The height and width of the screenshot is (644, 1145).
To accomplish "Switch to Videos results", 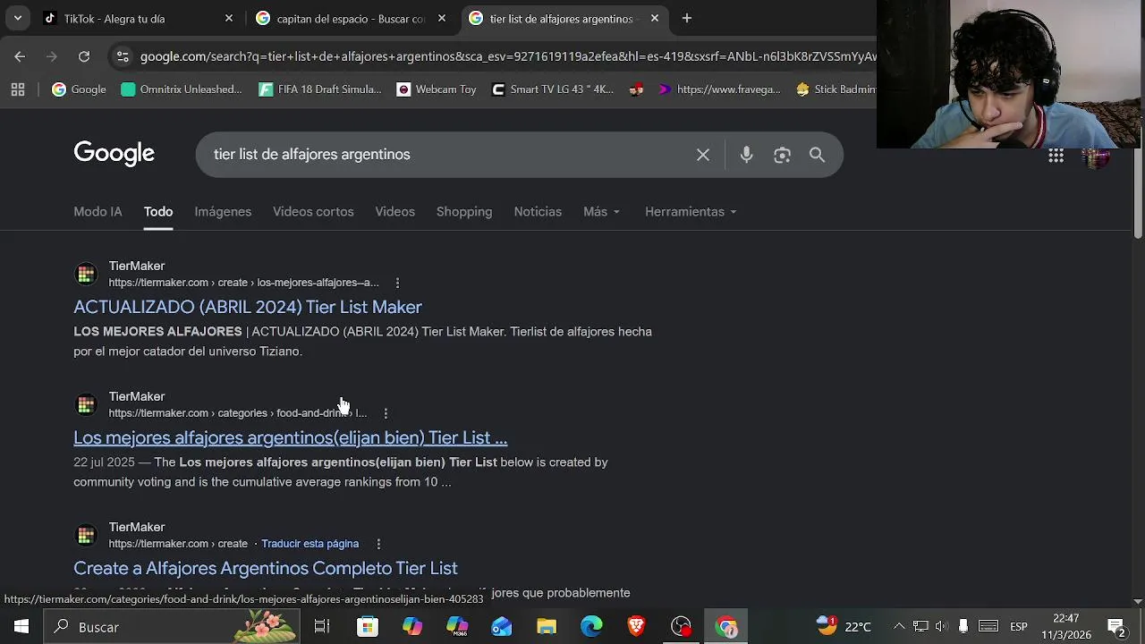I will click(394, 212).
